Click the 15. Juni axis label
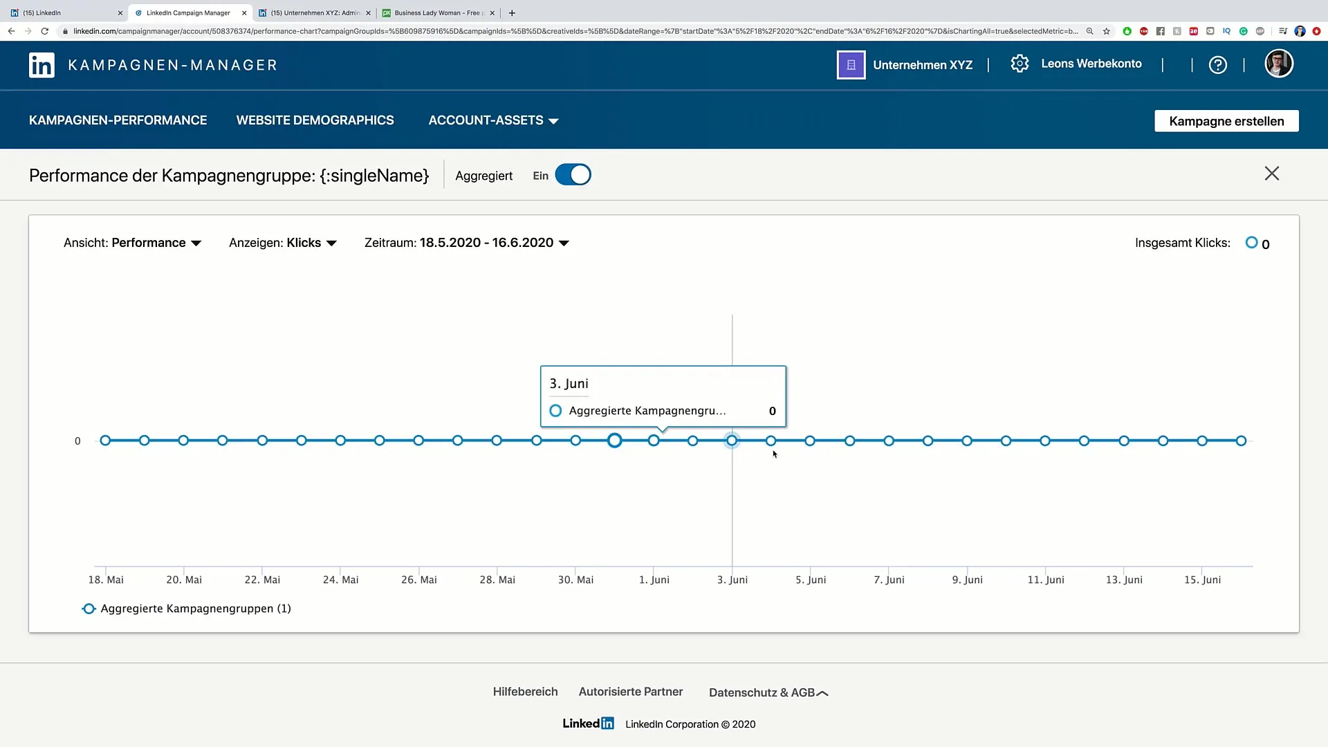1328x747 pixels. (1202, 580)
